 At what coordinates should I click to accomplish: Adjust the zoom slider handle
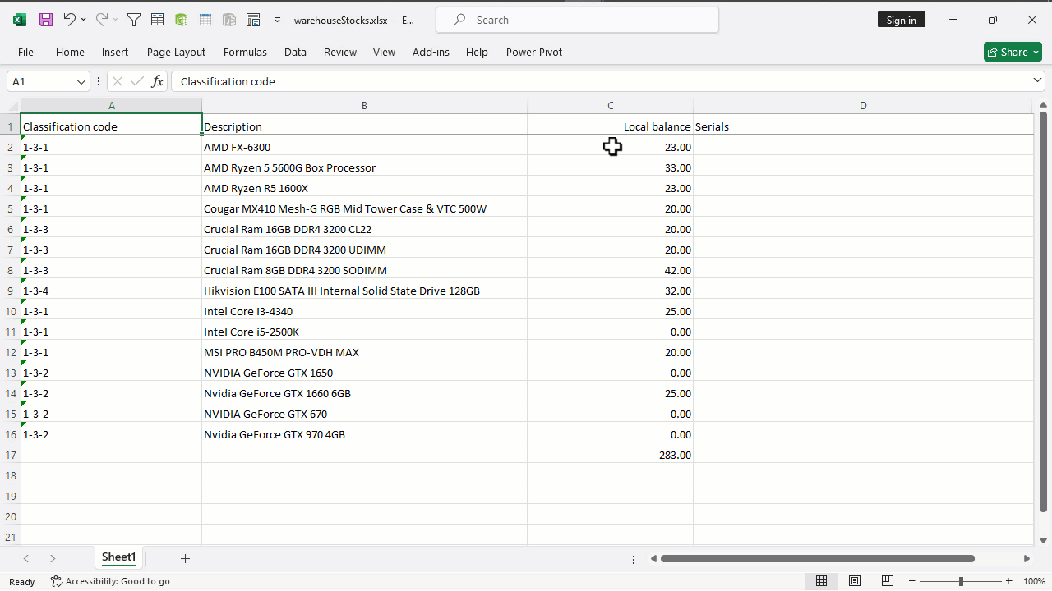pyautogui.click(x=961, y=581)
